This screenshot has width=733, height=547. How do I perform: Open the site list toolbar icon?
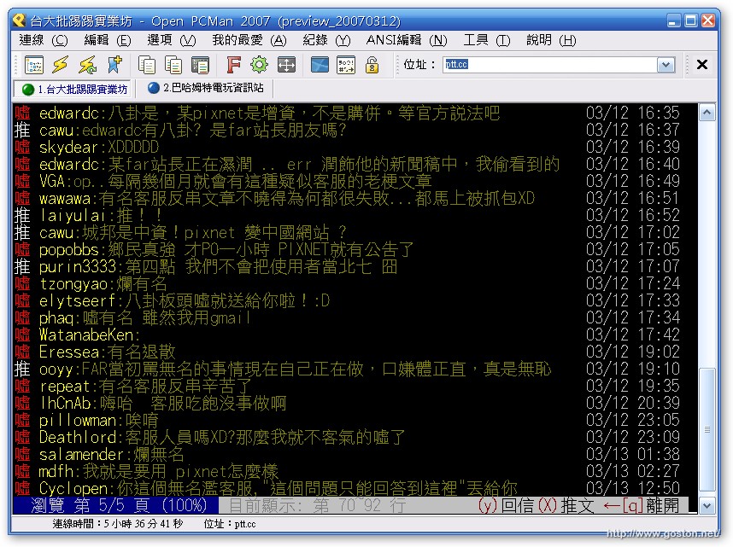33,65
